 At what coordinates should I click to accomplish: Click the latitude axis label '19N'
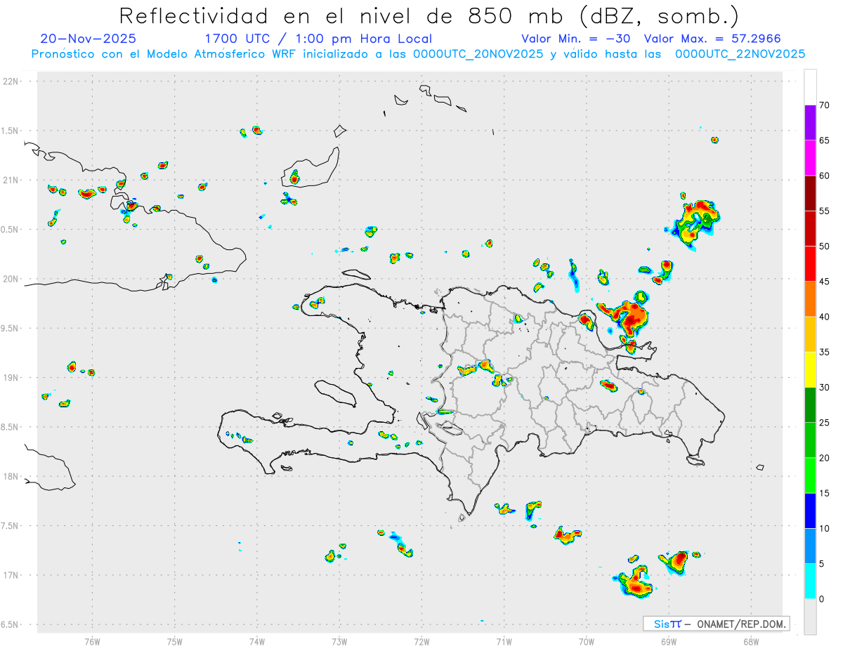pyautogui.click(x=11, y=378)
